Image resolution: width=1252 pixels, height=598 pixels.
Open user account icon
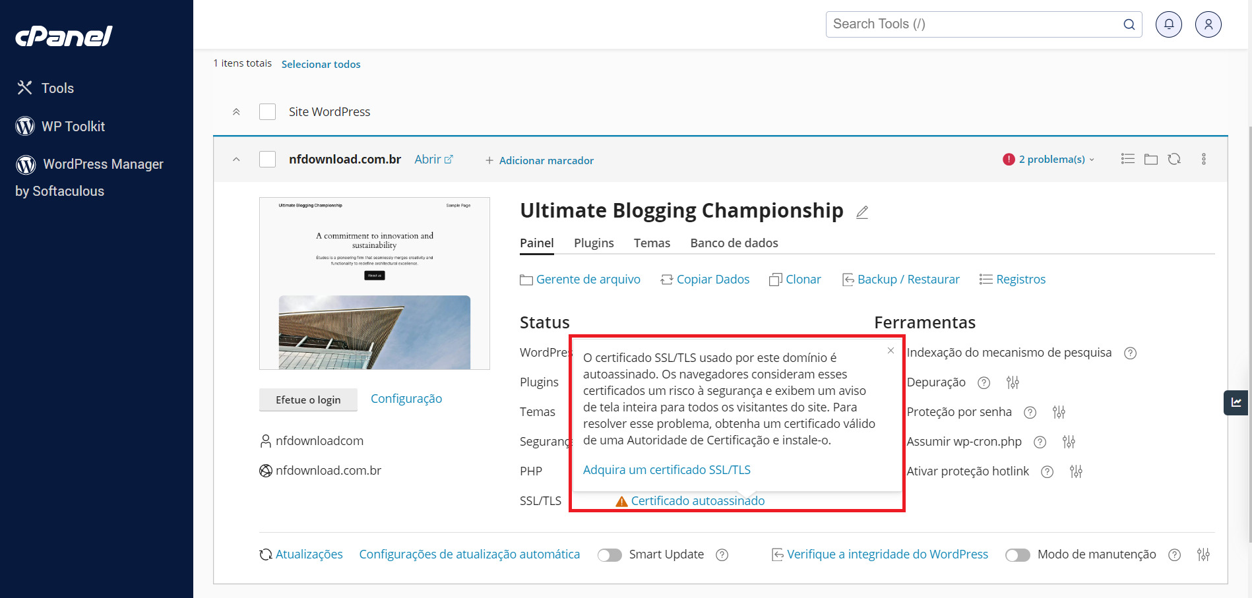coord(1208,24)
